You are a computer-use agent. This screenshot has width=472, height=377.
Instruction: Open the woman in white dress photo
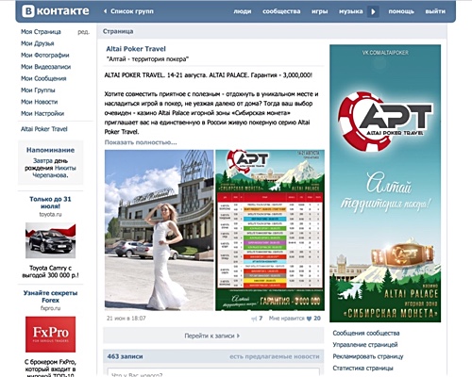(159, 230)
